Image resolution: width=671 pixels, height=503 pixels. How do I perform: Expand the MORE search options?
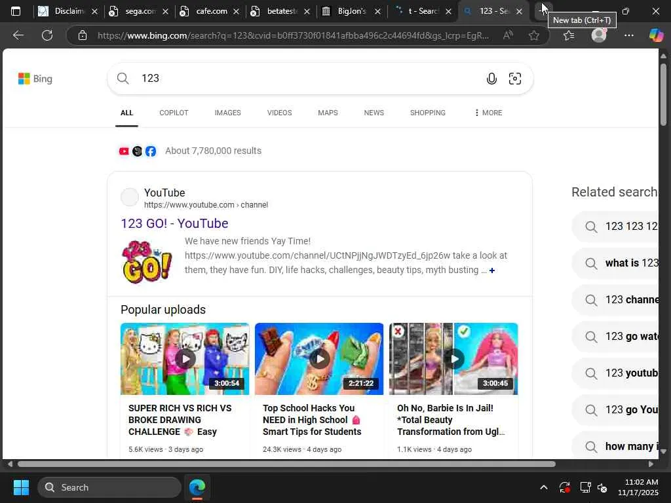pyautogui.click(x=488, y=113)
